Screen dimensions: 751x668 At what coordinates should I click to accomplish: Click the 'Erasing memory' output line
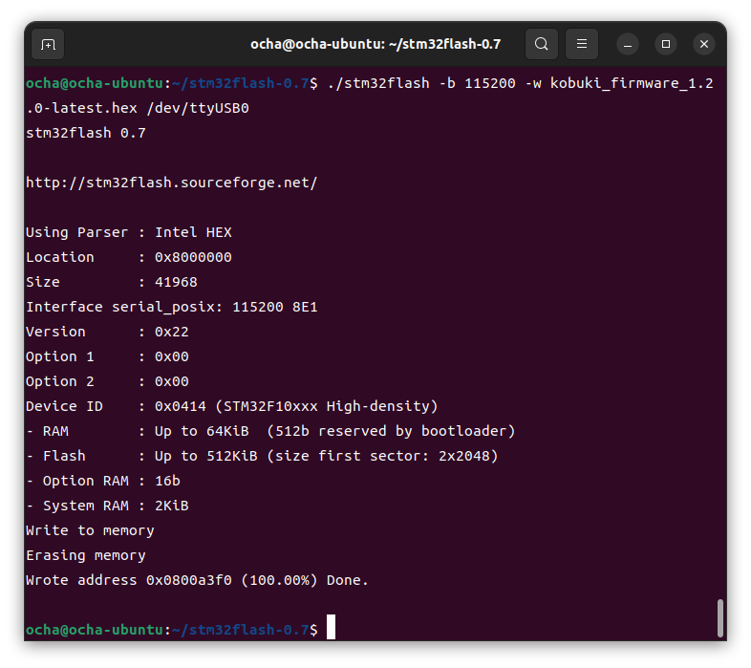tap(86, 555)
